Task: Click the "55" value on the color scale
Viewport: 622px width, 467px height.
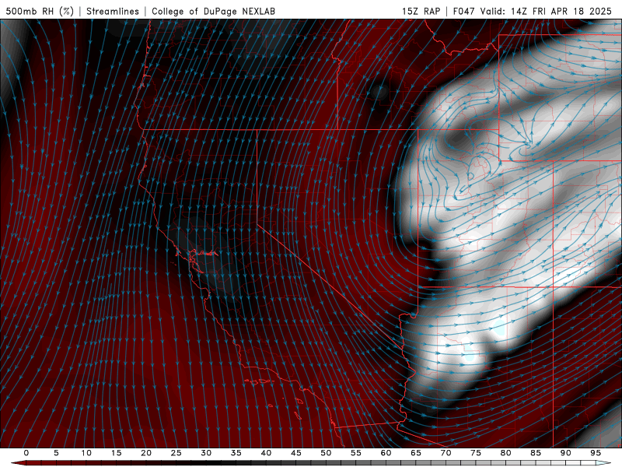Action: 356,453
